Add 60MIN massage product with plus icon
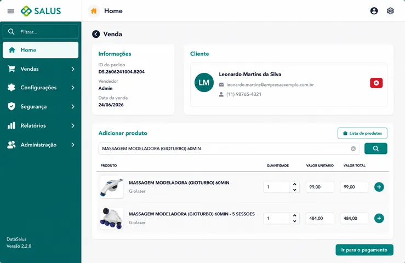The height and width of the screenshot is (263, 405). point(379,187)
